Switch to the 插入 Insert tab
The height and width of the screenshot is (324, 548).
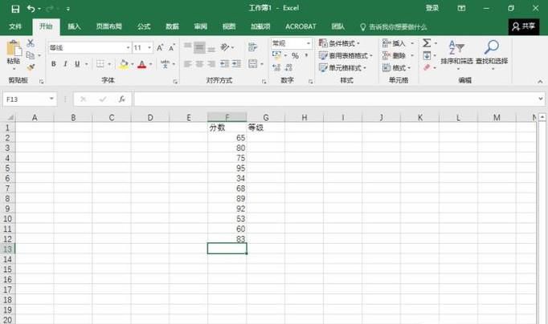[x=74, y=26]
